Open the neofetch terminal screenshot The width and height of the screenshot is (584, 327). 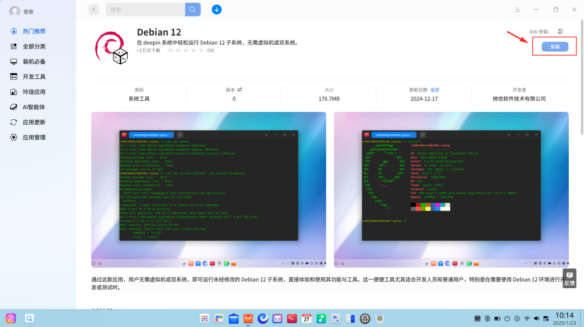tap(452, 189)
